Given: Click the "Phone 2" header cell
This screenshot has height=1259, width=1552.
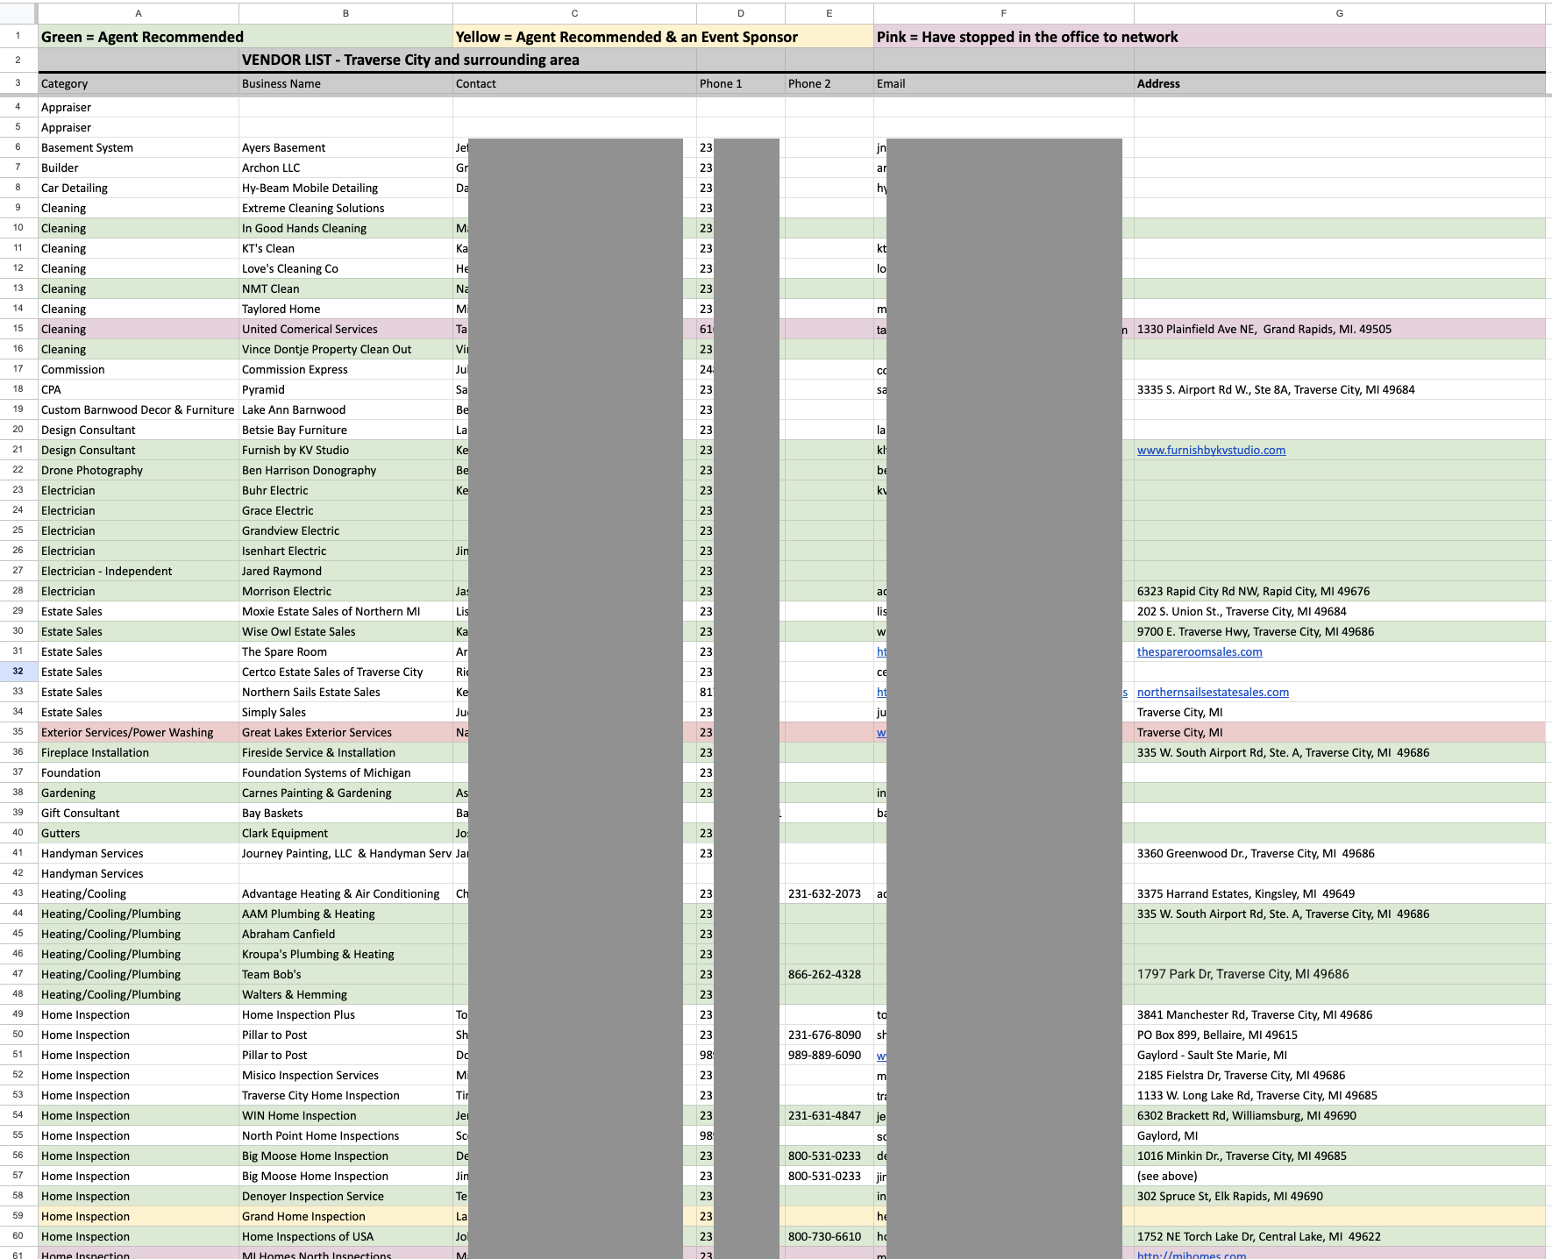Looking at the screenshot, I should [x=829, y=83].
